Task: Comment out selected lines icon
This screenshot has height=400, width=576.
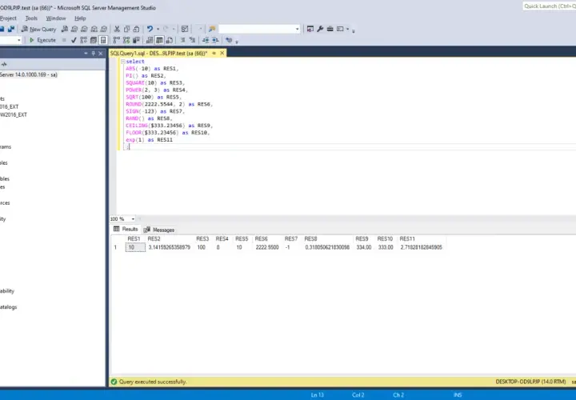Action: click(182, 40)
